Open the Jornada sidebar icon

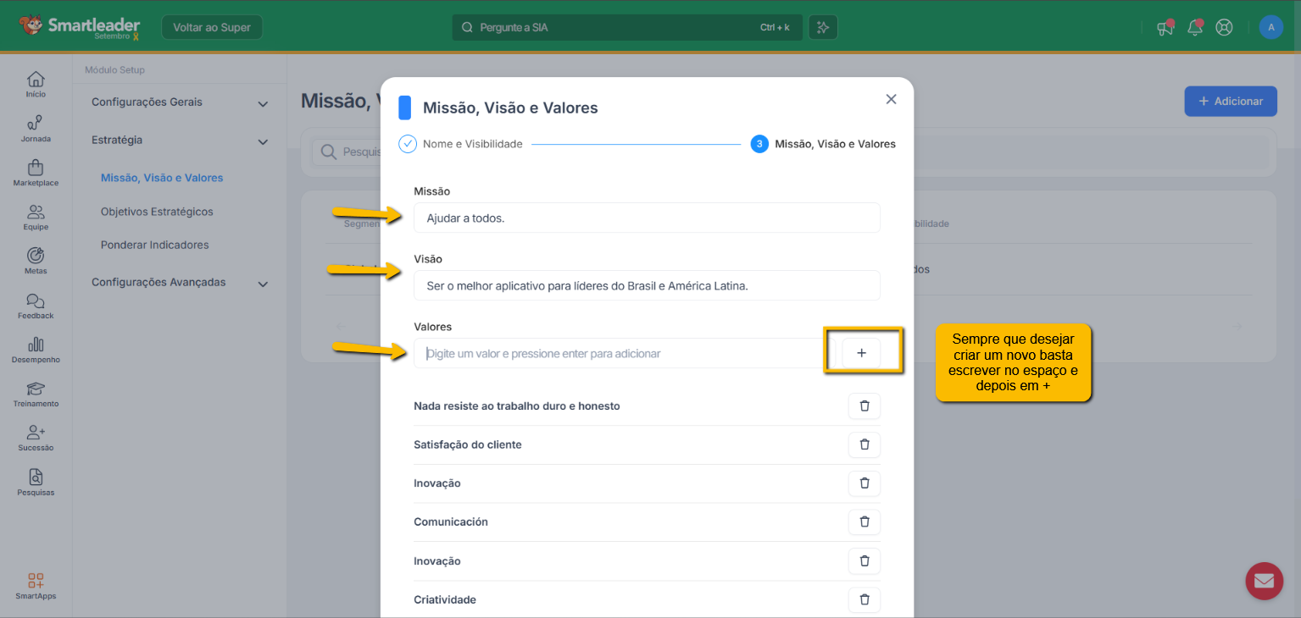[x=36, y=128]
